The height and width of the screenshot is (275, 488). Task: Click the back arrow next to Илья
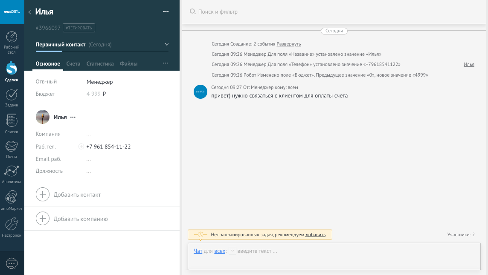pos(29,12)
